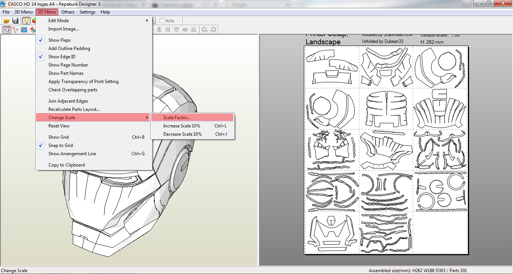Click the align top edges icon
Viewport: 513px width, 274px height.
click(177, 30)
